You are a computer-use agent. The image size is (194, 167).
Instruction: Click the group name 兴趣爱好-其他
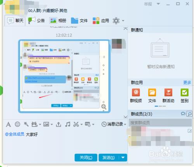[x=55, y=10]
